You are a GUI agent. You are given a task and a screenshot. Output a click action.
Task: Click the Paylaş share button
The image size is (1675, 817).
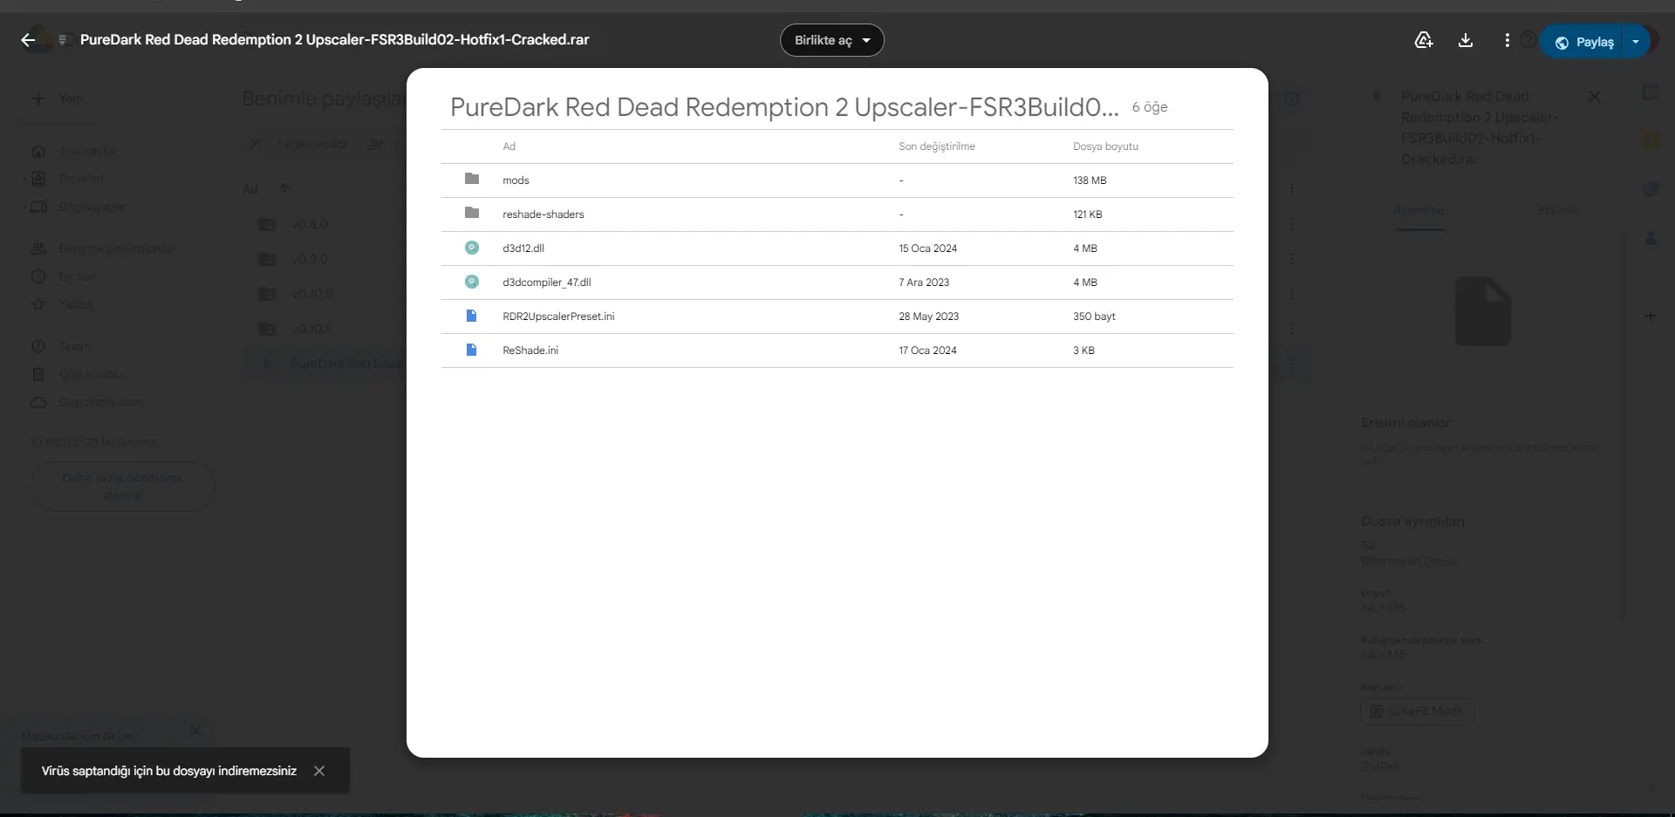(x=1584, y=42)
